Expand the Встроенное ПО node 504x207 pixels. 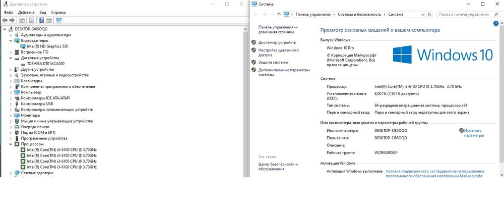pyautogui.click(x=11, y=52)
